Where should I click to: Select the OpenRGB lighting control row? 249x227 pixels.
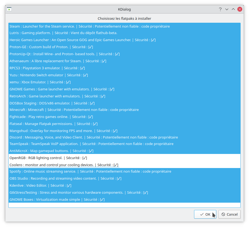pyautogui.click(x=124, y=158)
